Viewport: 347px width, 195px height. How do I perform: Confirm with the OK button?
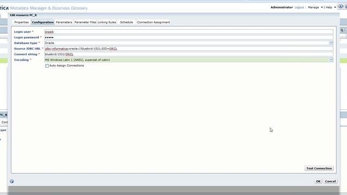318,181
